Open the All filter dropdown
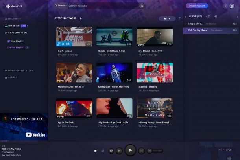This screenshot has height=160, width=240. click(x=167, y=18)
